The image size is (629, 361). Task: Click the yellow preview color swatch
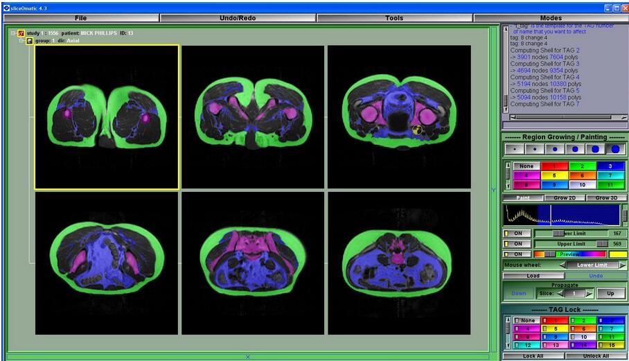(618, 254)
